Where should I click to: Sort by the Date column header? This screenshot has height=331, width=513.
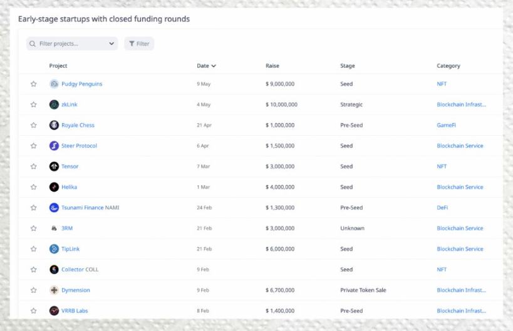206,66
